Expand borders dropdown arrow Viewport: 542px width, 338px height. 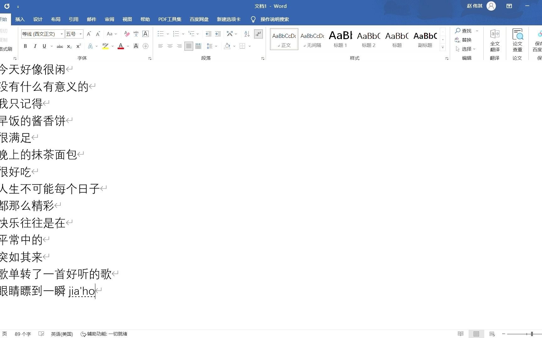(x=250, y=46)
